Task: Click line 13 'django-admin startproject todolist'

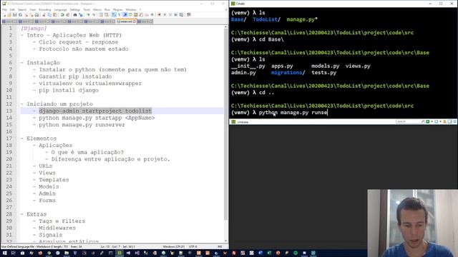Action: (95, 111)
